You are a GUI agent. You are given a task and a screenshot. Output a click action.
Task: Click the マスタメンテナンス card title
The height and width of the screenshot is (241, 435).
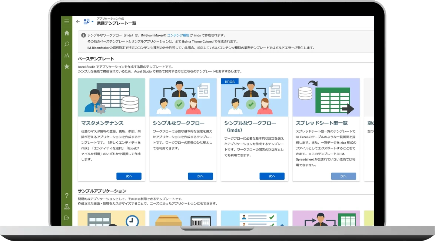point(102,123)
